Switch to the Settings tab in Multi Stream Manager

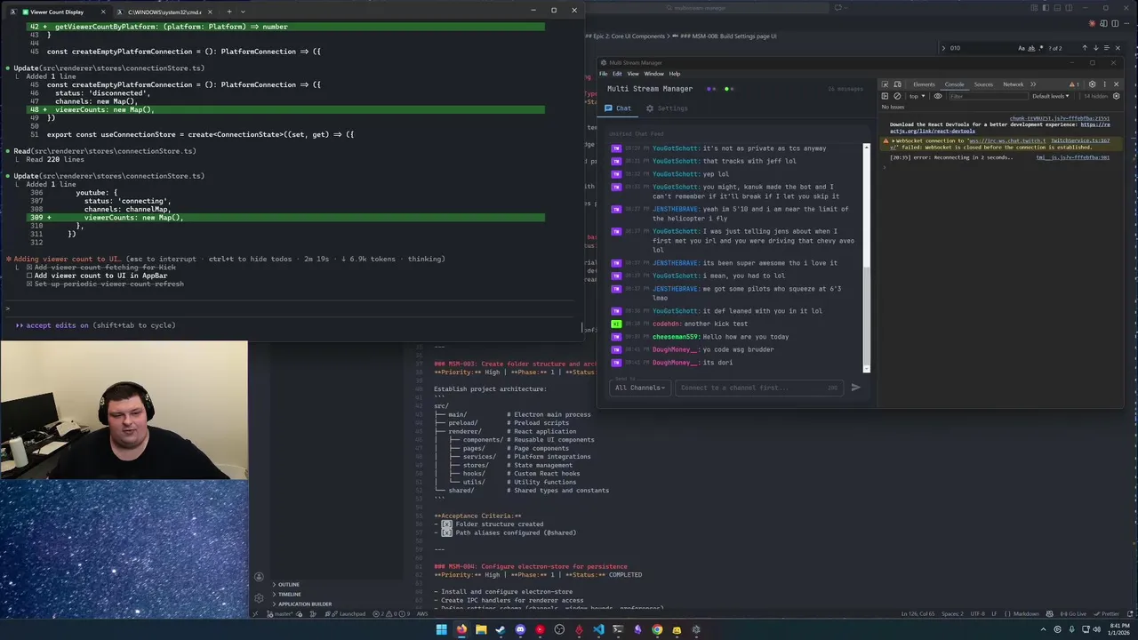coord(667,108)
